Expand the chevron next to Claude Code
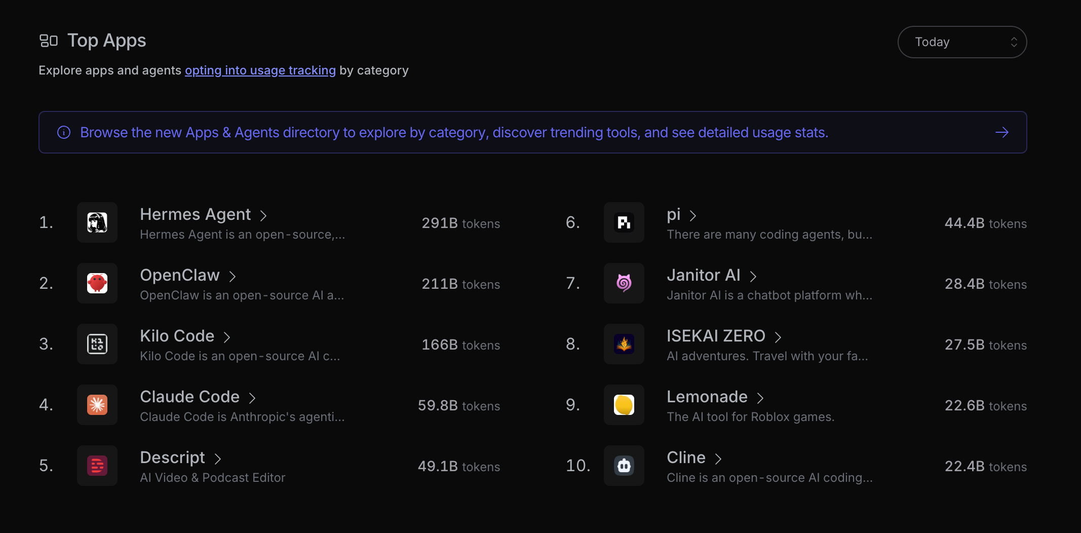This screenshot has height=533, width=1081. tap(252, 398)
